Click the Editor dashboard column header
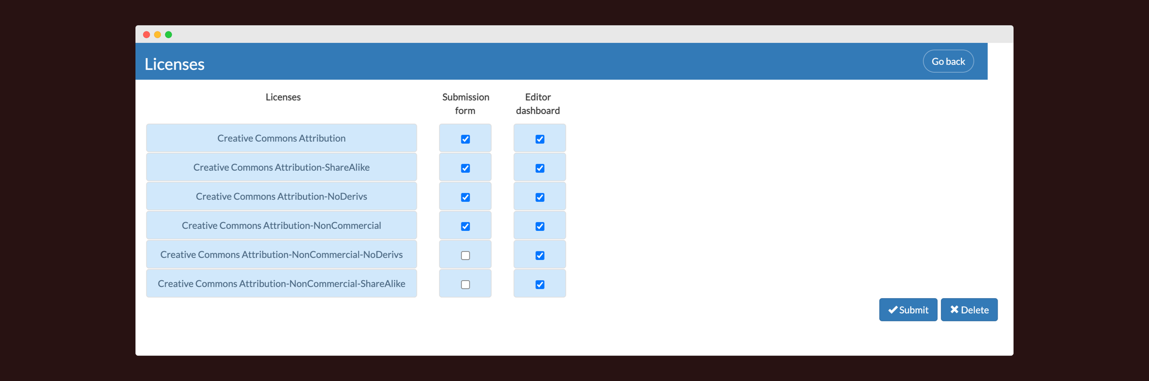 tap(538, 104)
